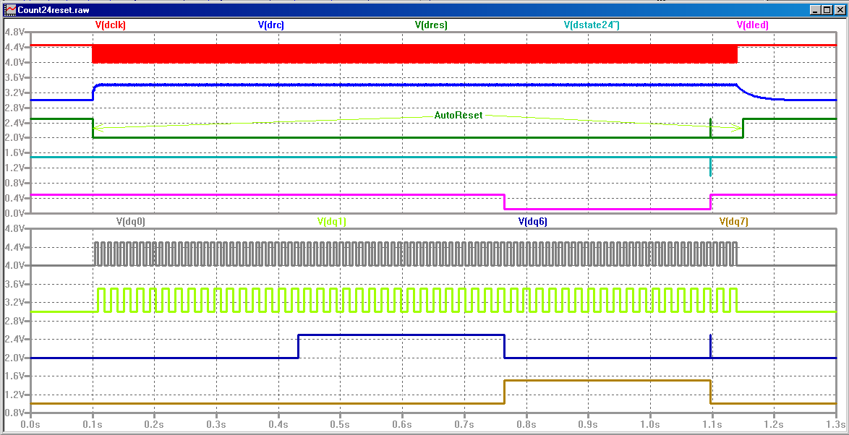Click the 0.4V voltage axis label
The height and width of the screenshot is (435, 849).
tap(13, 198)
